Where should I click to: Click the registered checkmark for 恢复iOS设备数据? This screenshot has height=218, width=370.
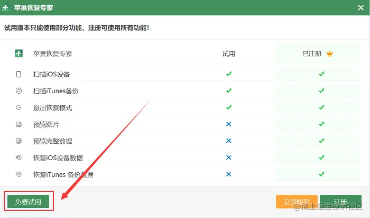pyautogui.click(x=321, y=157)
